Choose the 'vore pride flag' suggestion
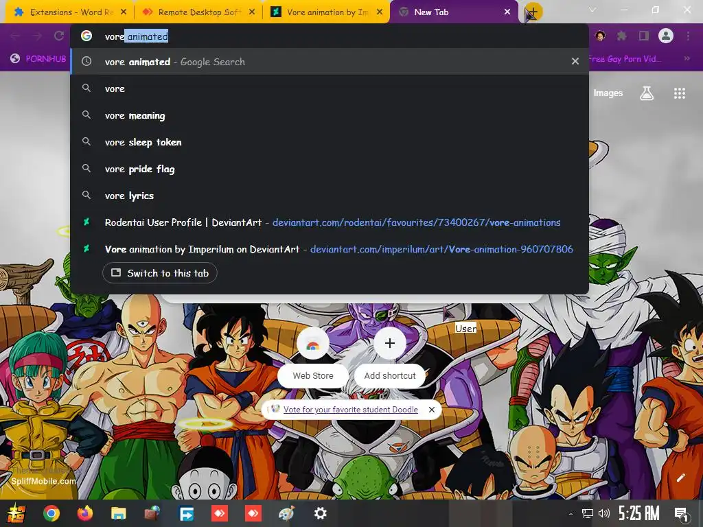 point(329,169)
